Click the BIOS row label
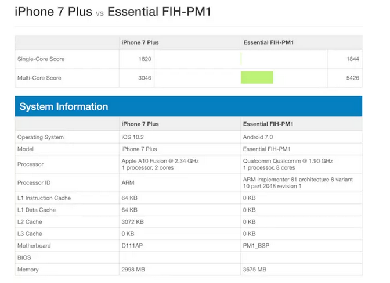Image resolution: width=390 pixels, height=283 pixels. (24, 258)
